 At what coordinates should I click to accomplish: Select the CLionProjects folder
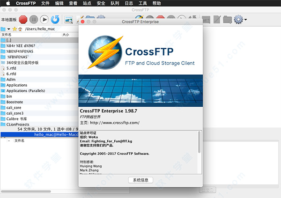tap(39, 124)
